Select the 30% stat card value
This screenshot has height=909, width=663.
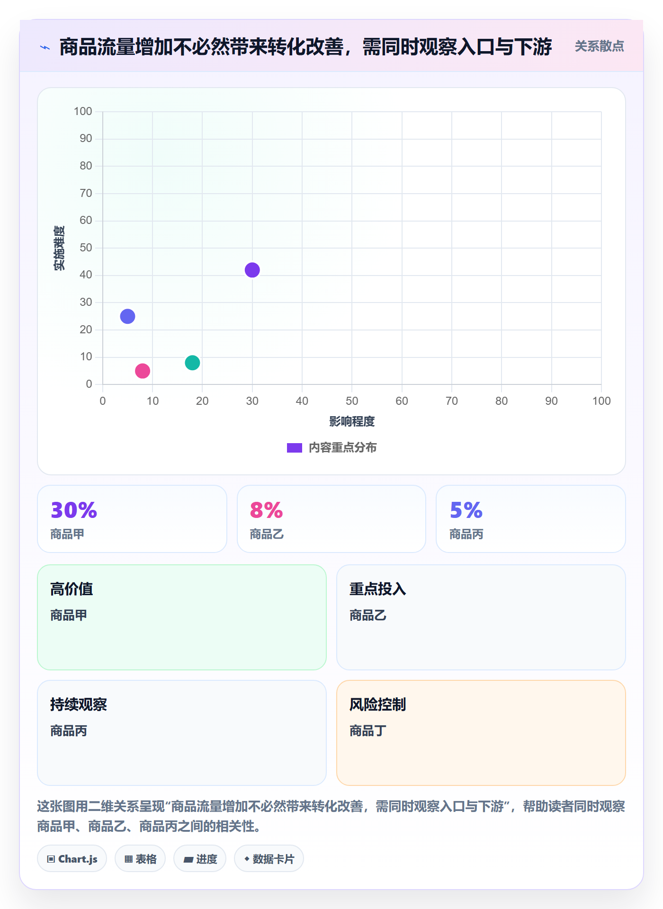74,510
